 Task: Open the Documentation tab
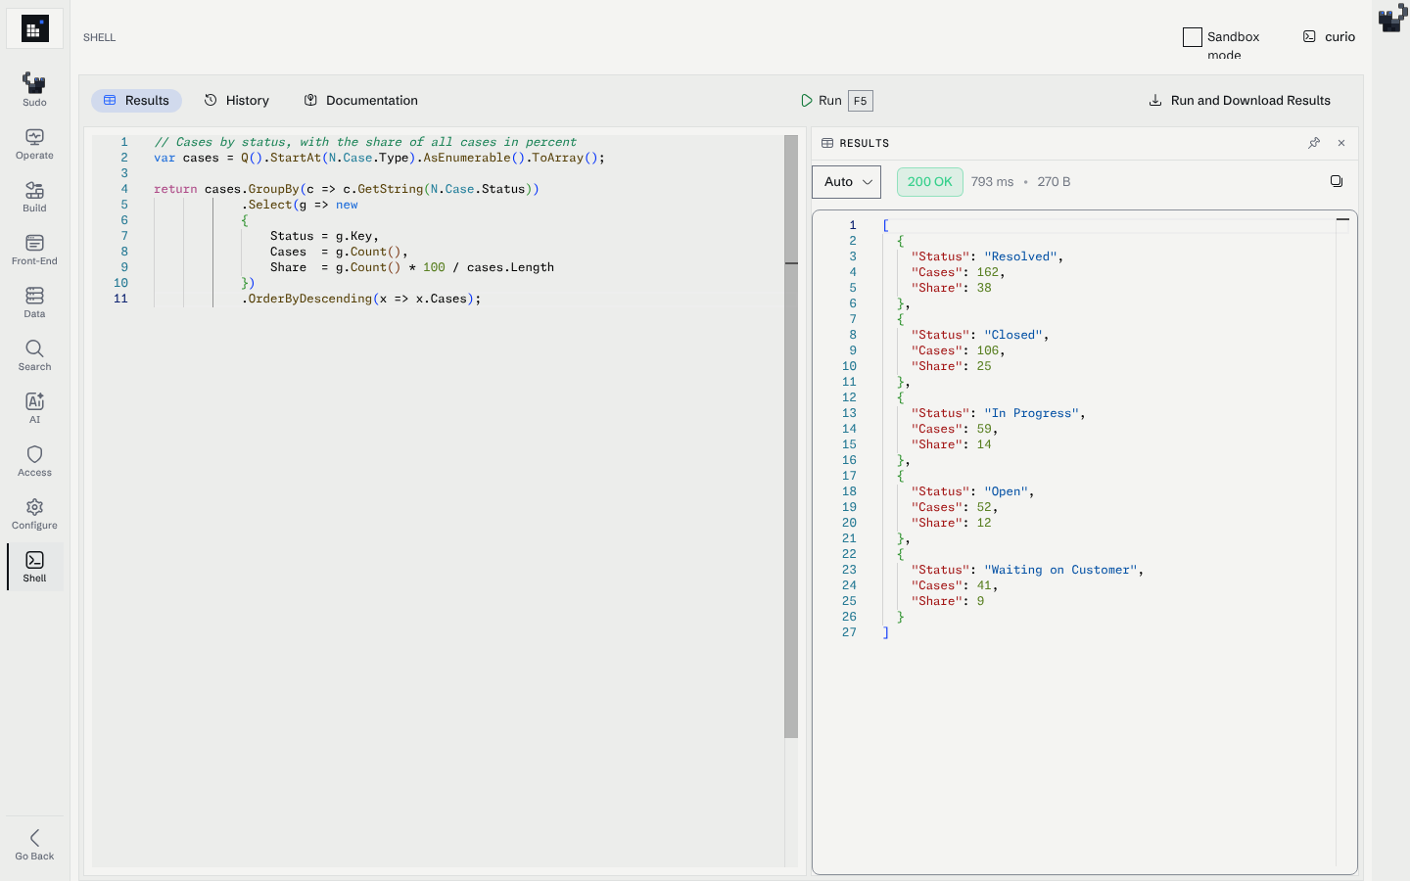coord(361,101)
